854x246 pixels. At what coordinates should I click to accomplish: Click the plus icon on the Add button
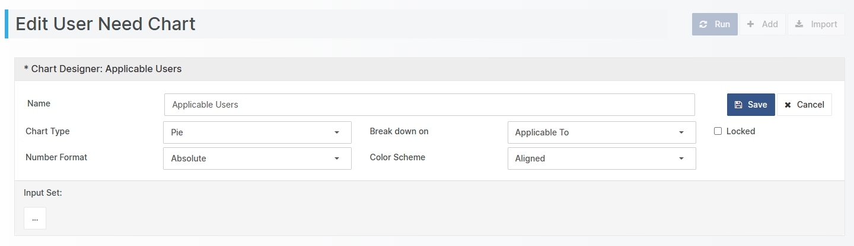coord(751,24)
